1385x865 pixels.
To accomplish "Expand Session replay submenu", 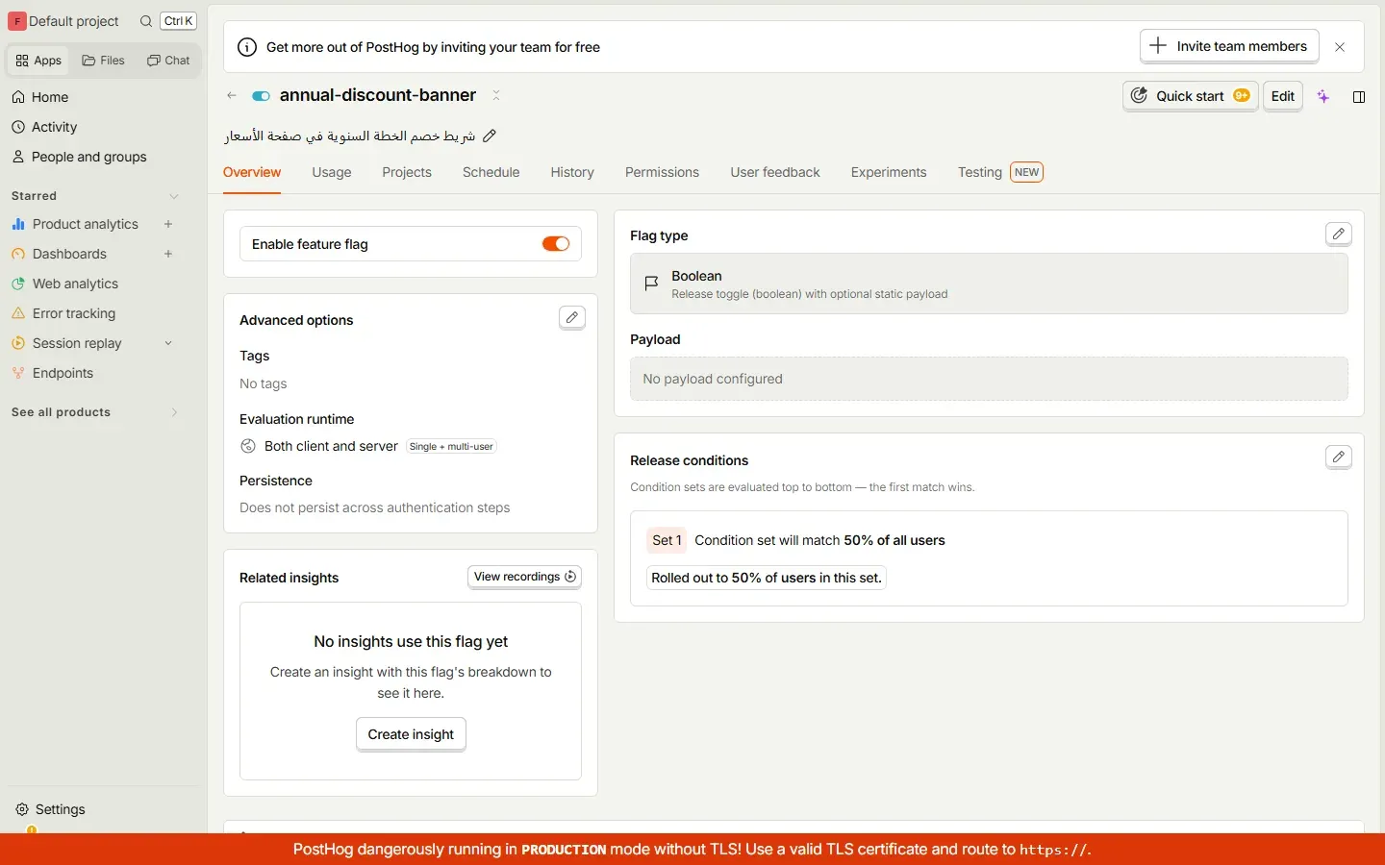I will (168, 343).
